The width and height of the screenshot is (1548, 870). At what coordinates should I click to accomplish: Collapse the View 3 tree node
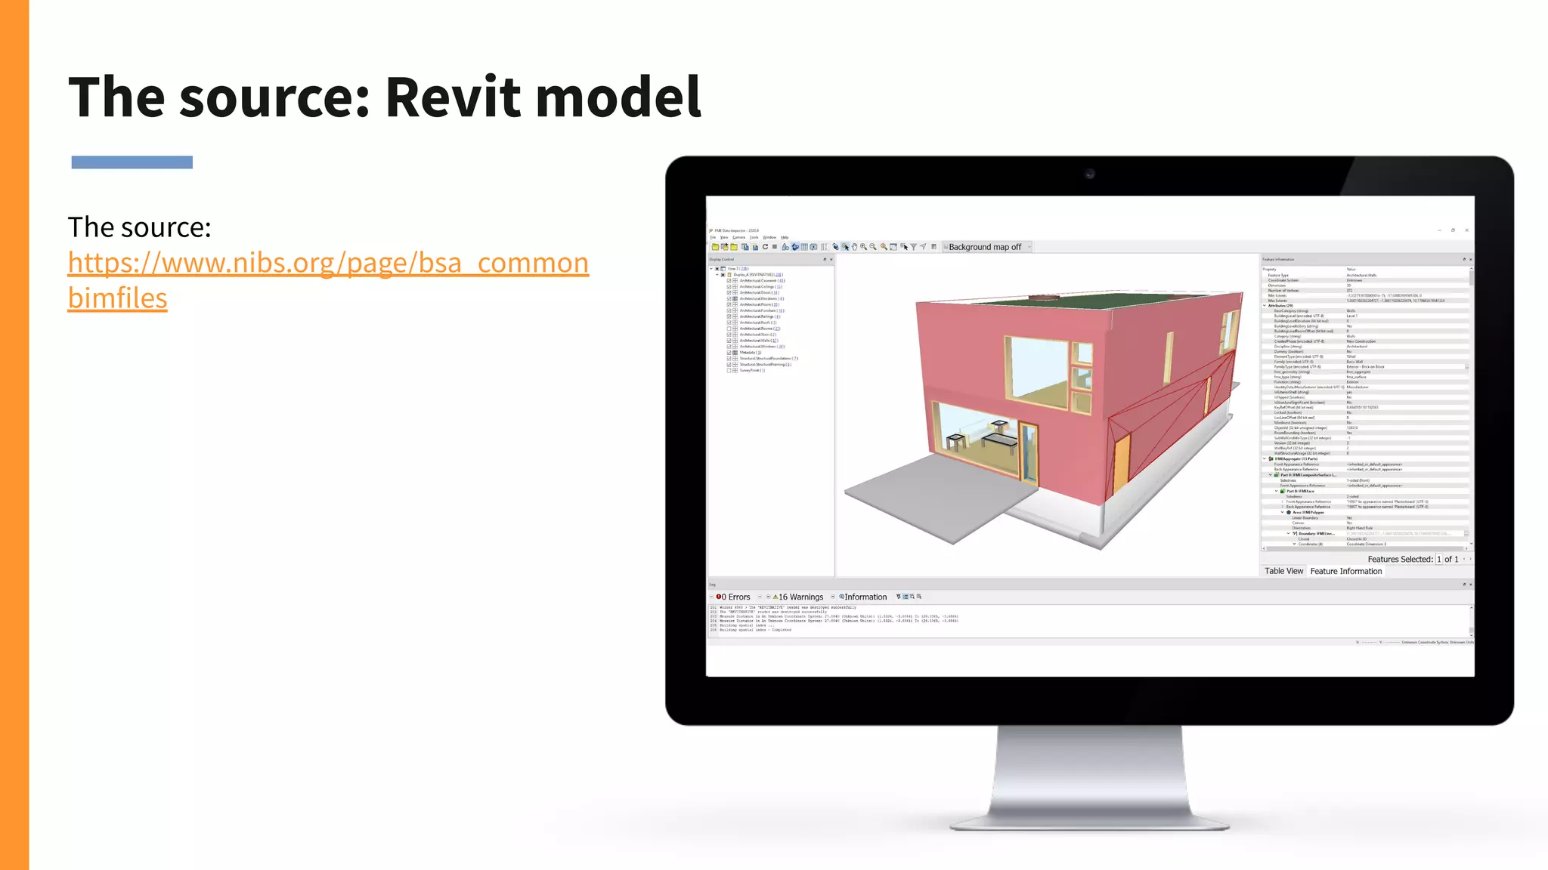click(711, 269)
